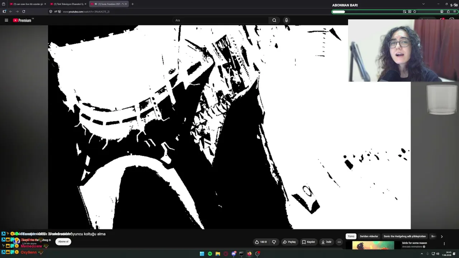The image size is (459, 258).
Task: Open the Avocado Animations channel link
Action: (412, 247)
